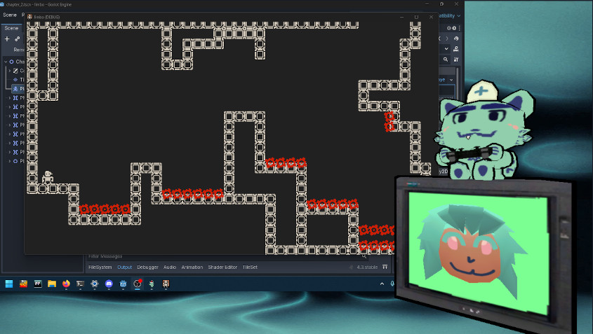The image size is (593, 334).
Task: Open the Windows Start menu
Action: 9,284
